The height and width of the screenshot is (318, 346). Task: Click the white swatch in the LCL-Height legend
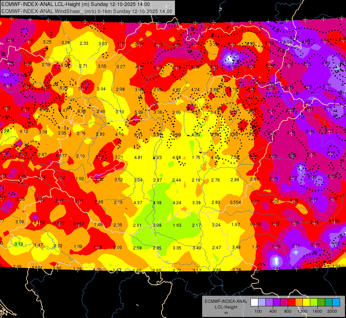(x=254, y=302)
